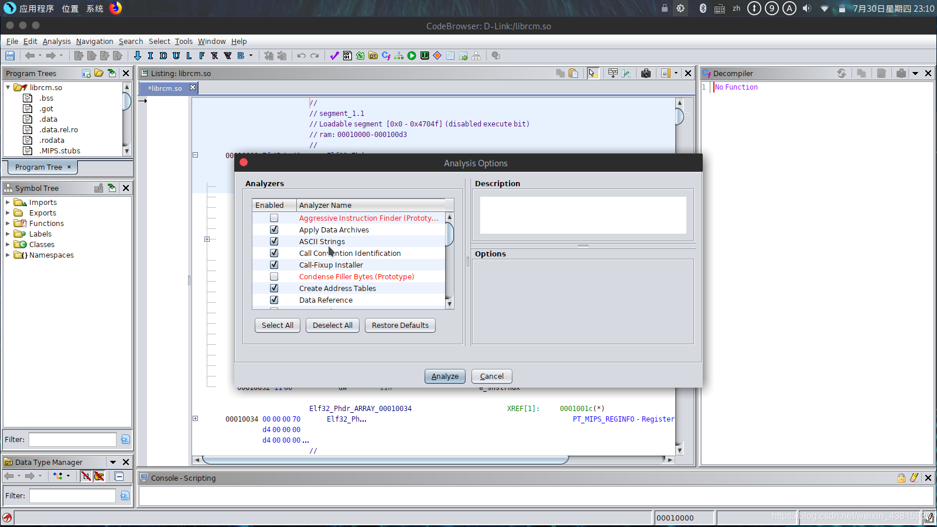Click the Data Type Manager Filter input field
Viewport: 937px width, 527px height.
pyautogui.click(x=73, y=496)
